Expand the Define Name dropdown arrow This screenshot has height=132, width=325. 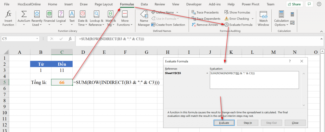click(177, 12)
